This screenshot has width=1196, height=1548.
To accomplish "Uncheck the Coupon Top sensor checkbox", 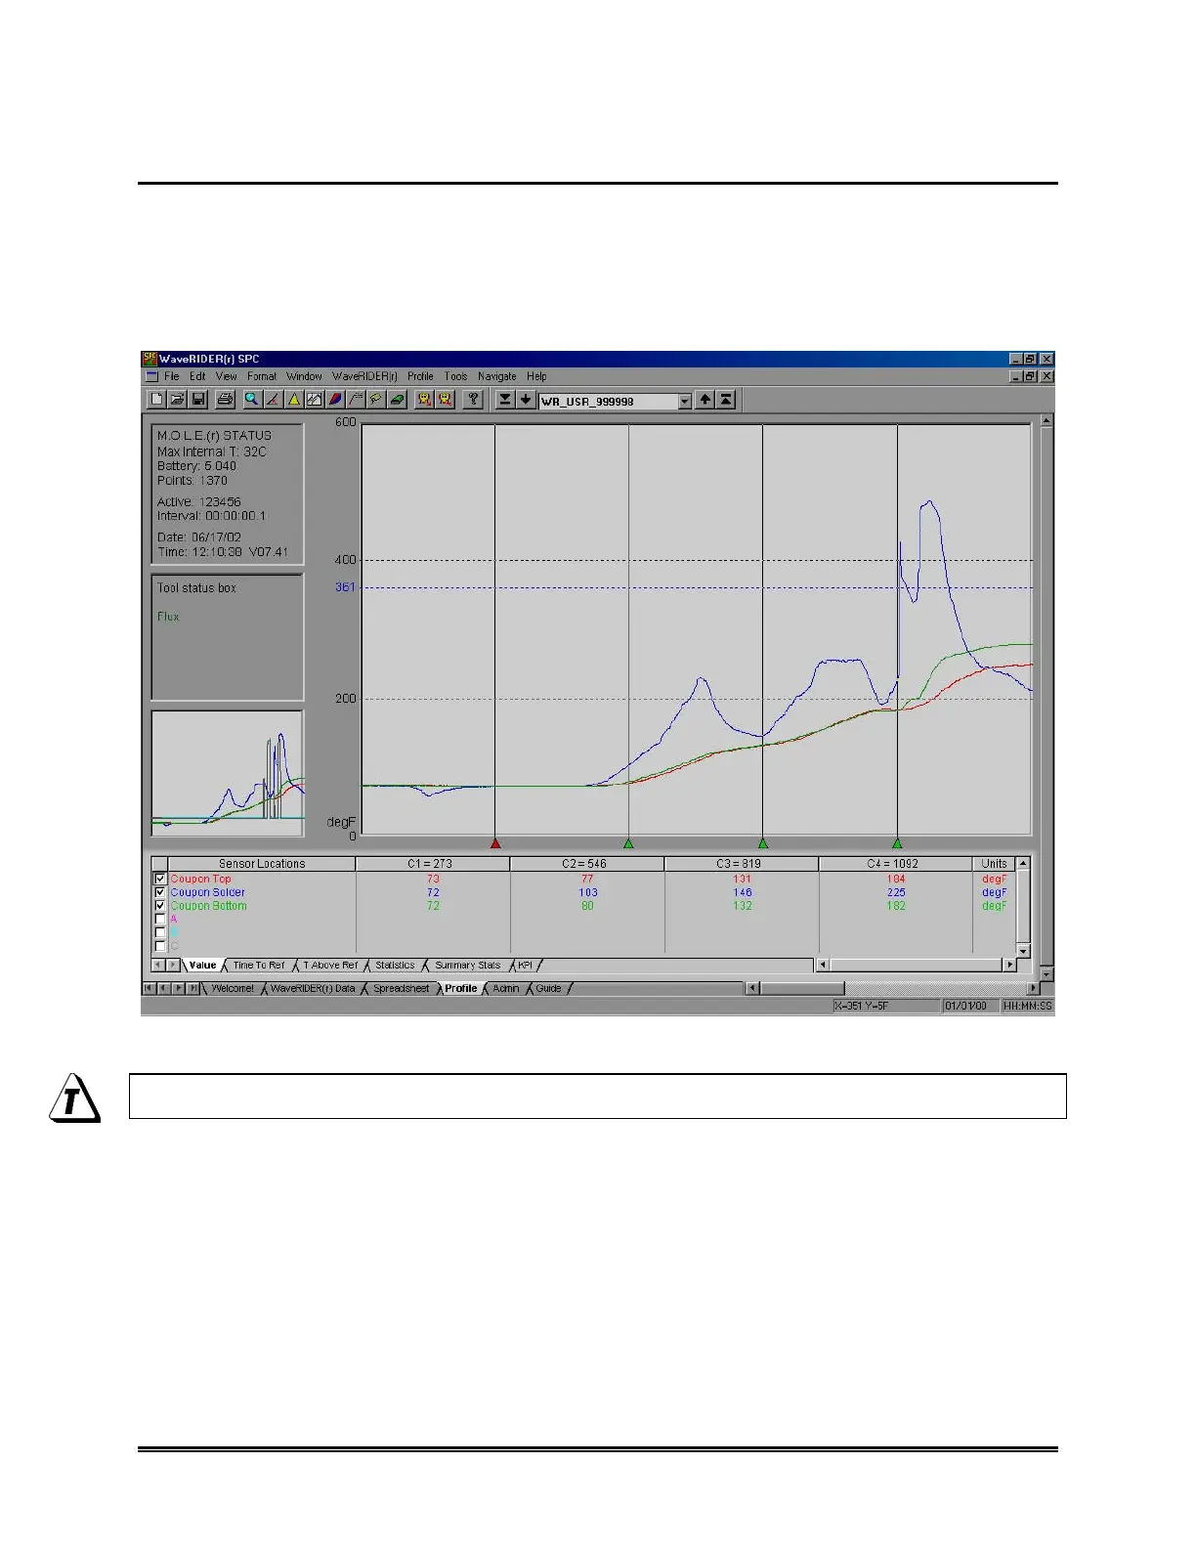I will coord(160,879).
